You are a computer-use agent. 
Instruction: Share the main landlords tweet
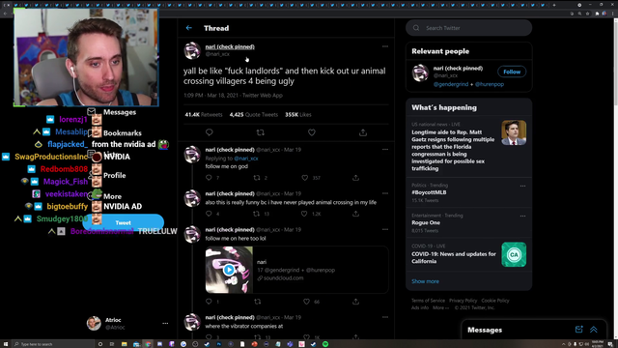pyautogui.click(x=363, y=132)
